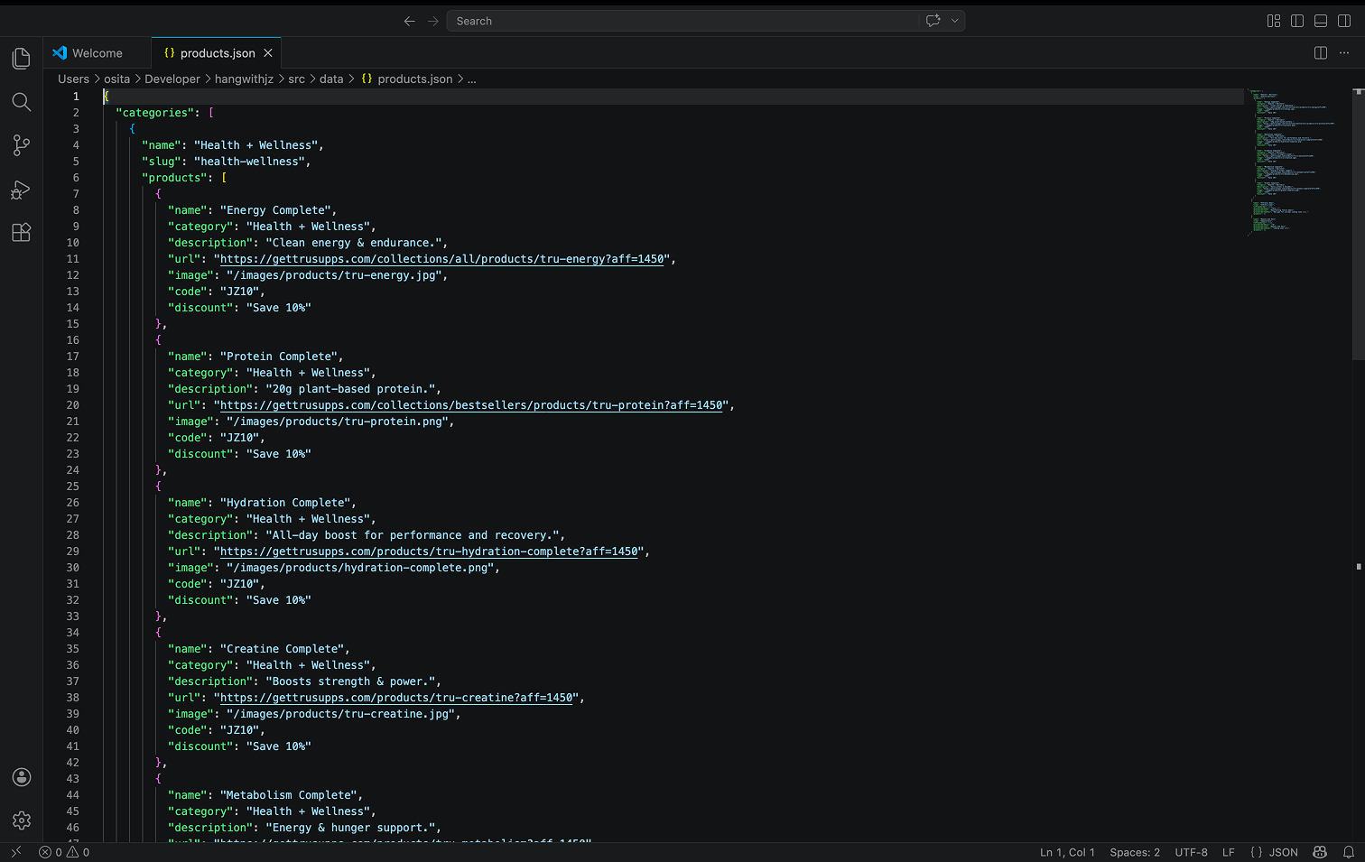Open the editor More Actions menu
Image resolution: width=1365 pixels, height=862 pixels.
pos(1343,52)
